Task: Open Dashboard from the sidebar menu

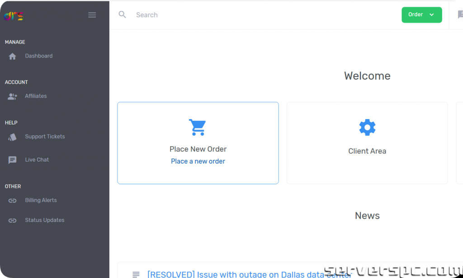Action: 39,56
